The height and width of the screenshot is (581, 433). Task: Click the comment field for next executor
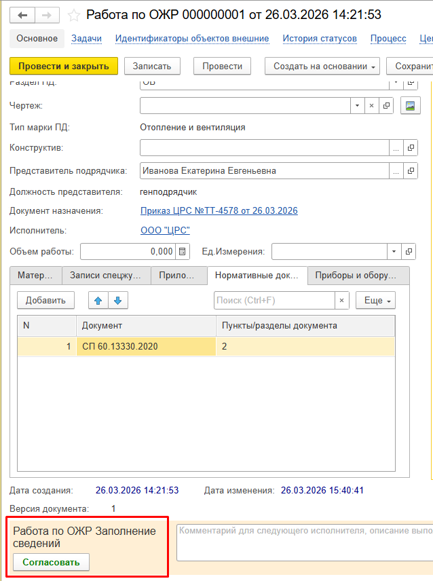[304, 542]
